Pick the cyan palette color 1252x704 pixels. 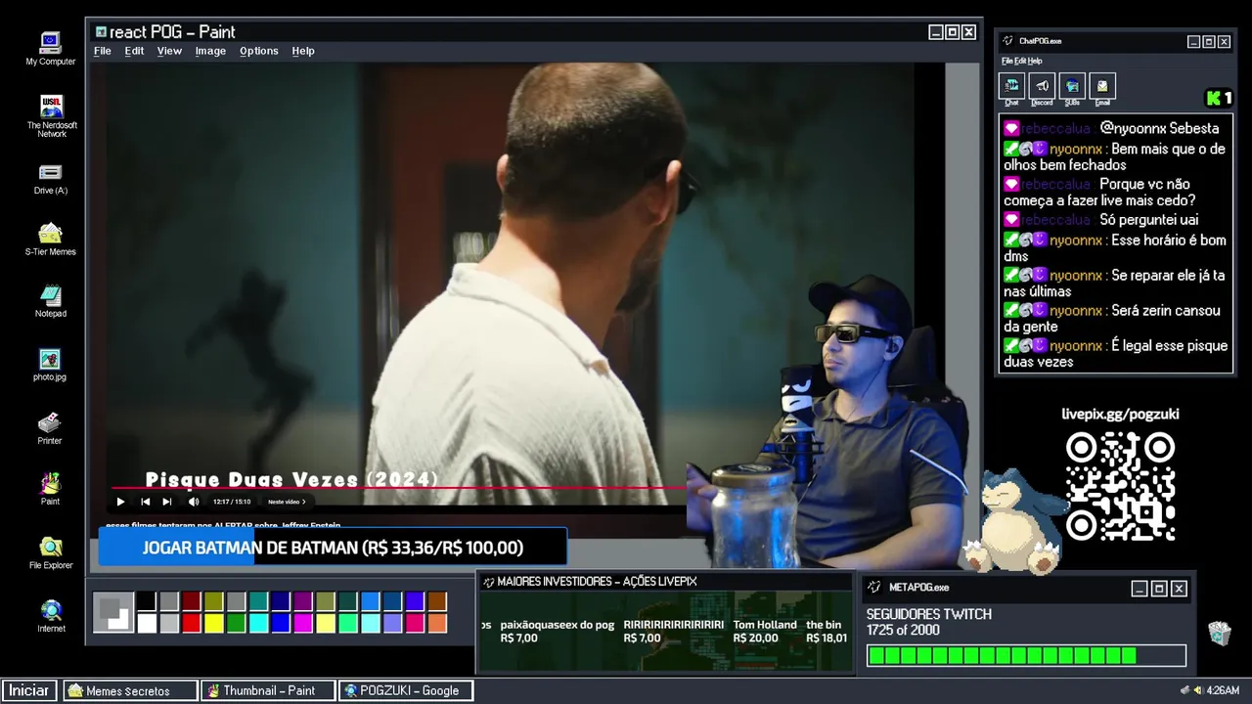pyautogui.click(x=258, y=623)
